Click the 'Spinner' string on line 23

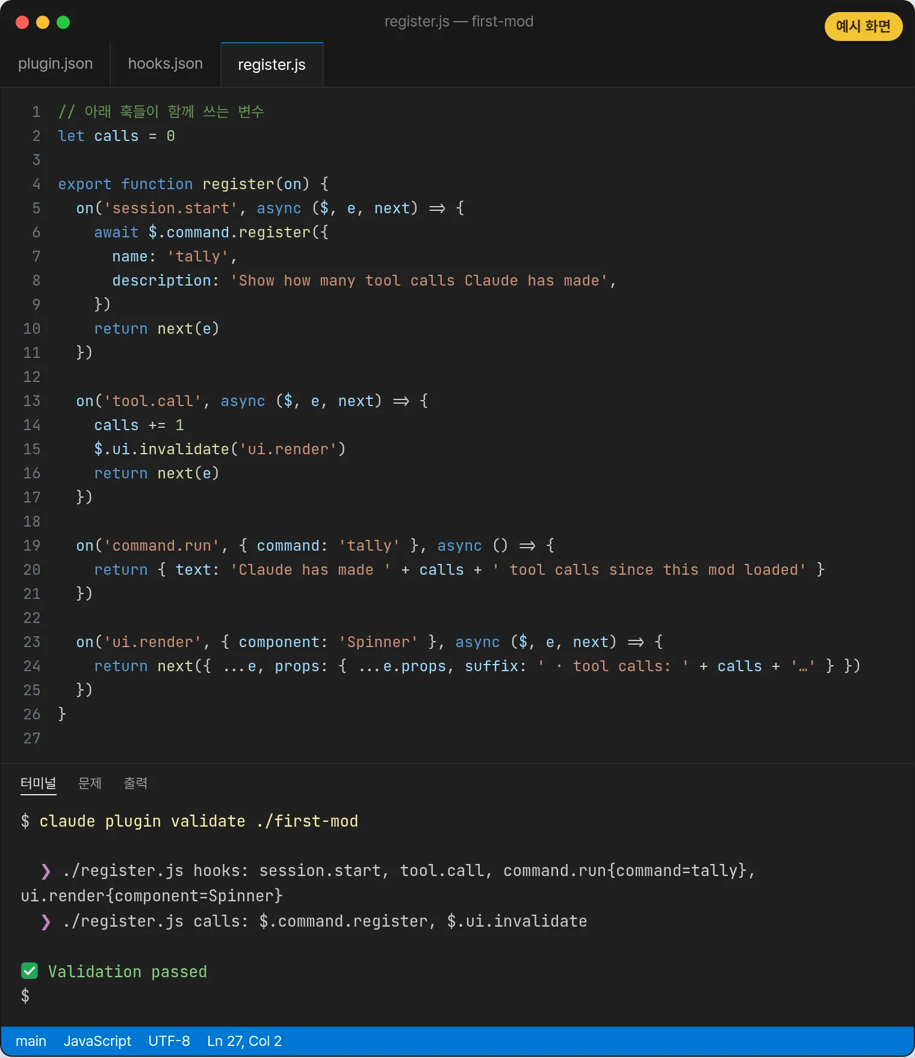pos(378,642)
